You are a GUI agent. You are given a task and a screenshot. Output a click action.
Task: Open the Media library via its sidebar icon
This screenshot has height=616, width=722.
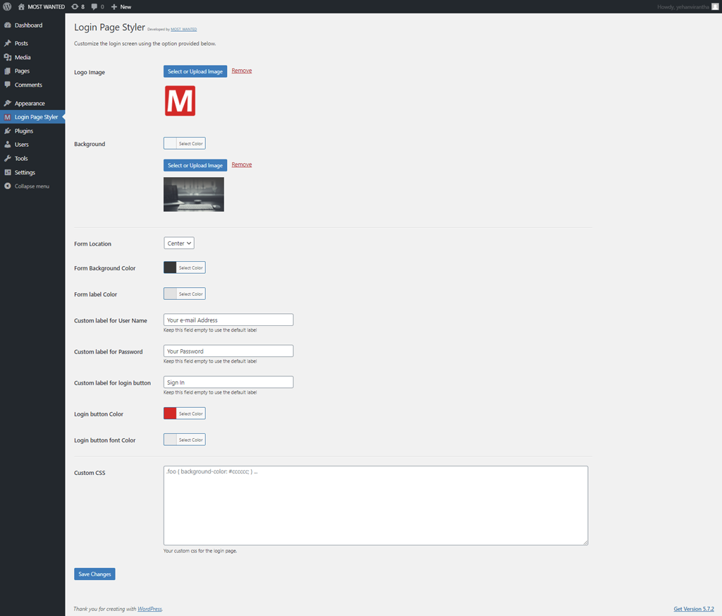[9, 56]
